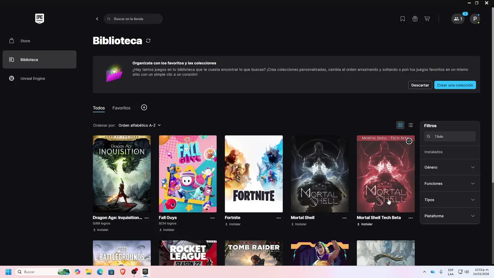Screen dimensions: 494x278
Task: Expand the Tipos filter
Action: click(x=450, y=200)
